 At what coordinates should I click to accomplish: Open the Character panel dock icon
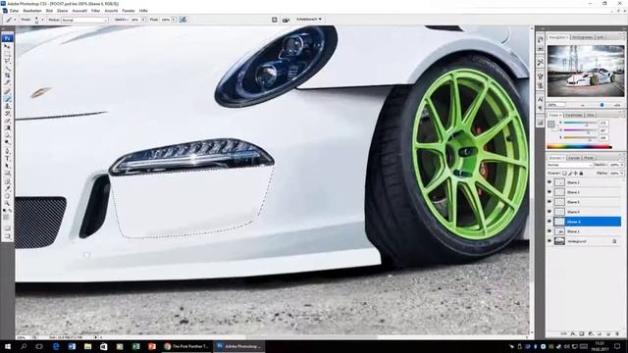(541, 99)
